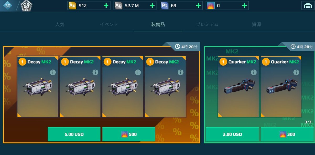Add silver using the Ag plus icon
This screenshot has height=155, width=315.
152,6
